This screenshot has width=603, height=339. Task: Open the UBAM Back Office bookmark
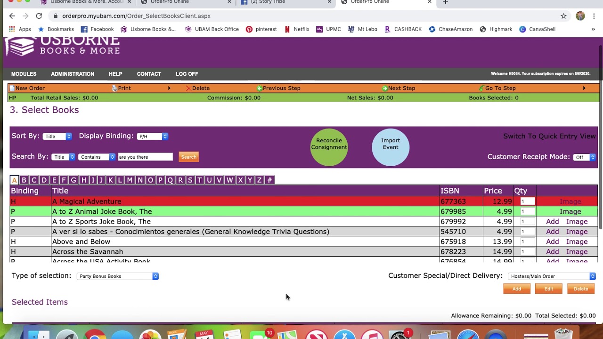(212, 29)
